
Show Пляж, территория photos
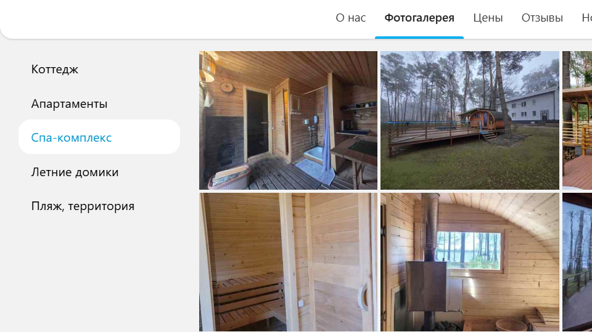pos(83,206)
